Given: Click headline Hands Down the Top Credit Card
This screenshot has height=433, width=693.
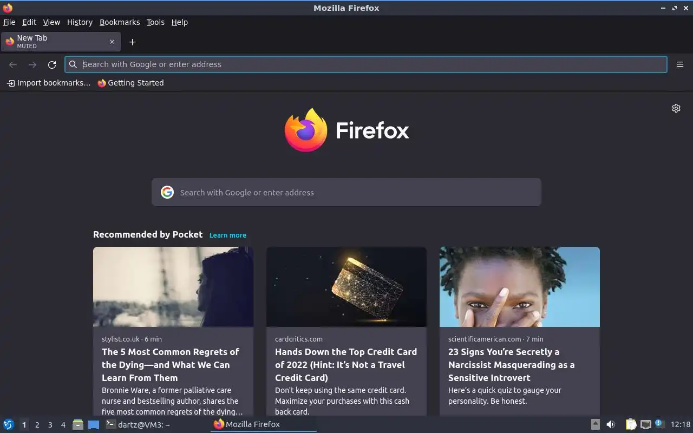Looking at the screenshot, I should 346,365.
